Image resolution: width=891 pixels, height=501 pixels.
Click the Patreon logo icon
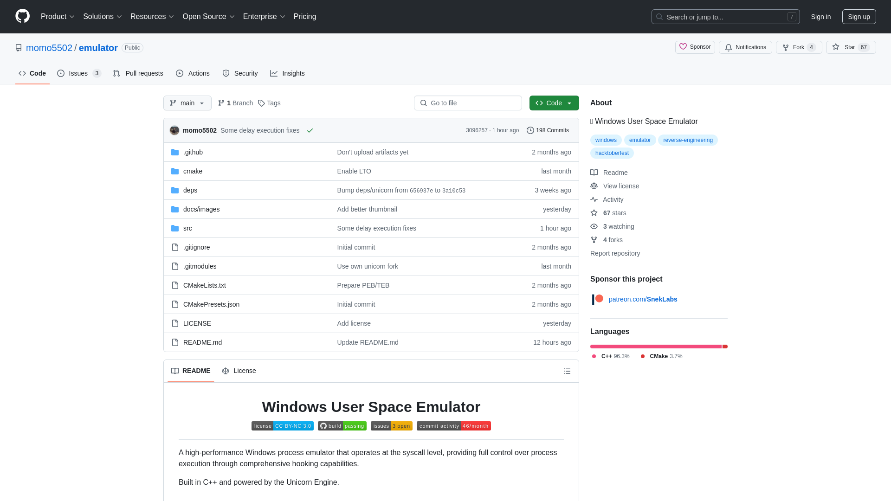598,299
